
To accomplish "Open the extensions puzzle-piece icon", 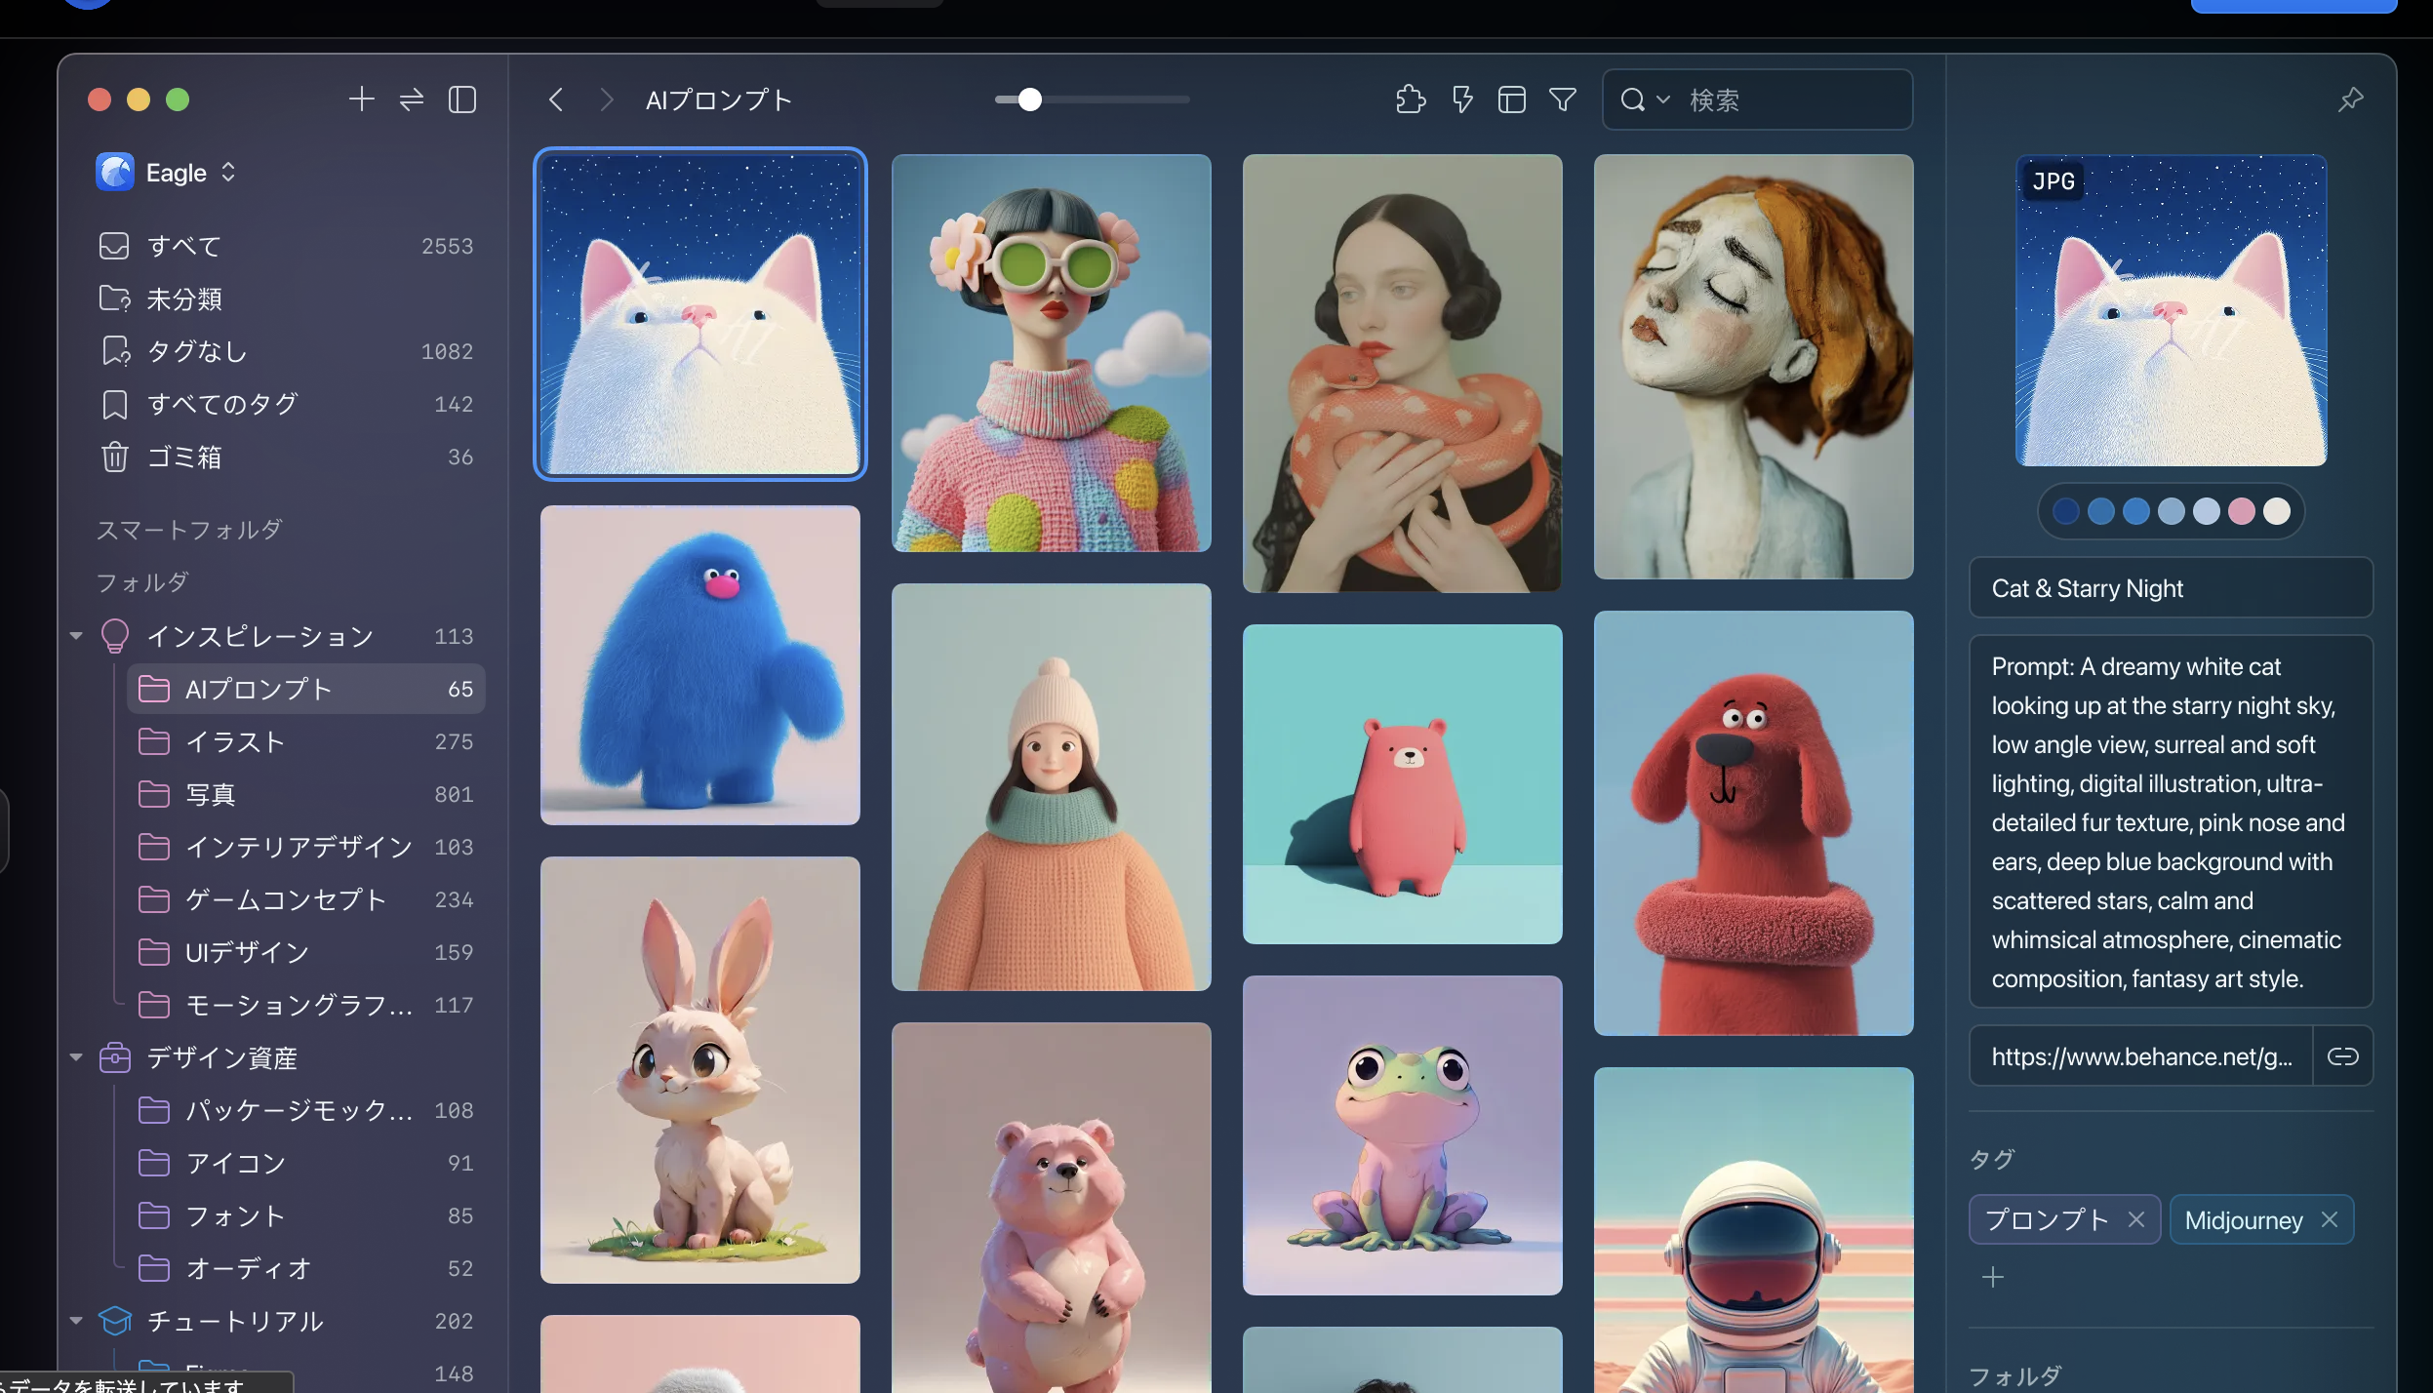I will pyautogui.click(x=1411, y=99).
